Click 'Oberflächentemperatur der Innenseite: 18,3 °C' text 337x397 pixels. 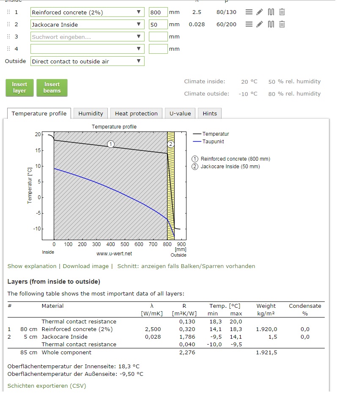coord(74,367)
